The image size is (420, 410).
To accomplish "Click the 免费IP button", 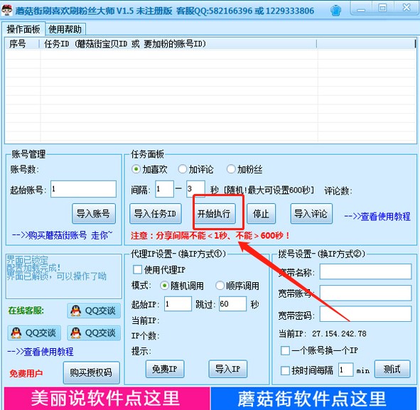I will pos(165,369).
